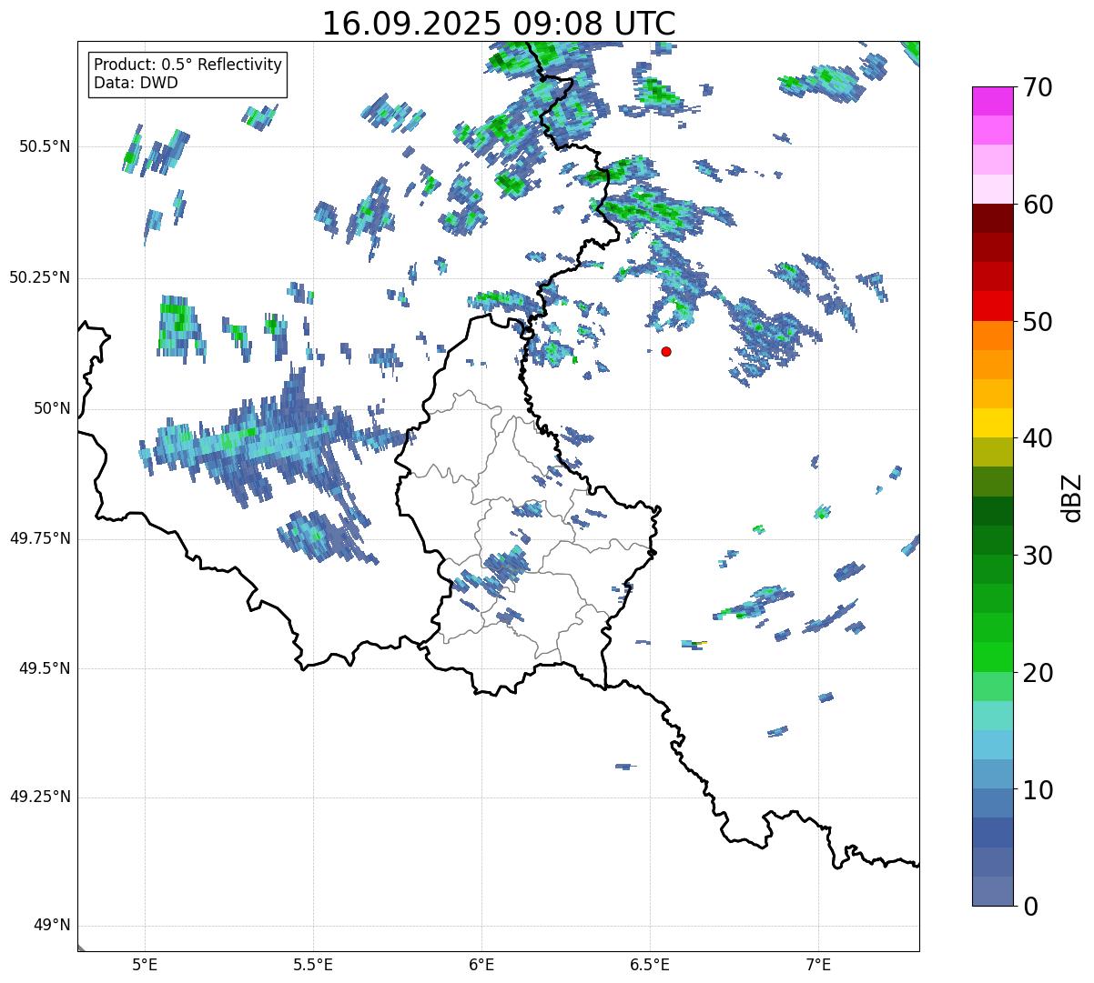
Task: Click the dBZ colorbar axis label
Action: pyautogui.click(x=1072, y=497)
